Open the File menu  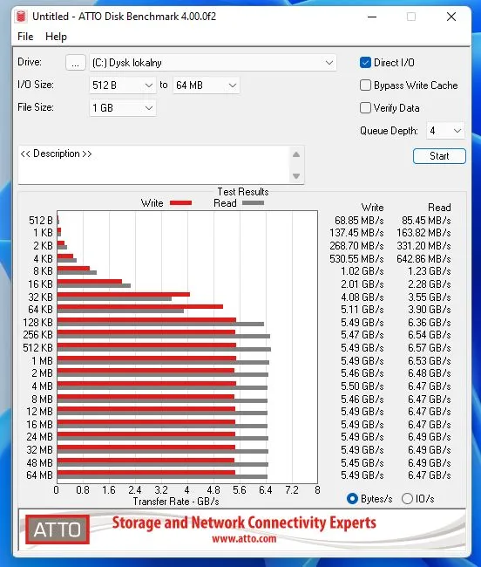[25, 37]
